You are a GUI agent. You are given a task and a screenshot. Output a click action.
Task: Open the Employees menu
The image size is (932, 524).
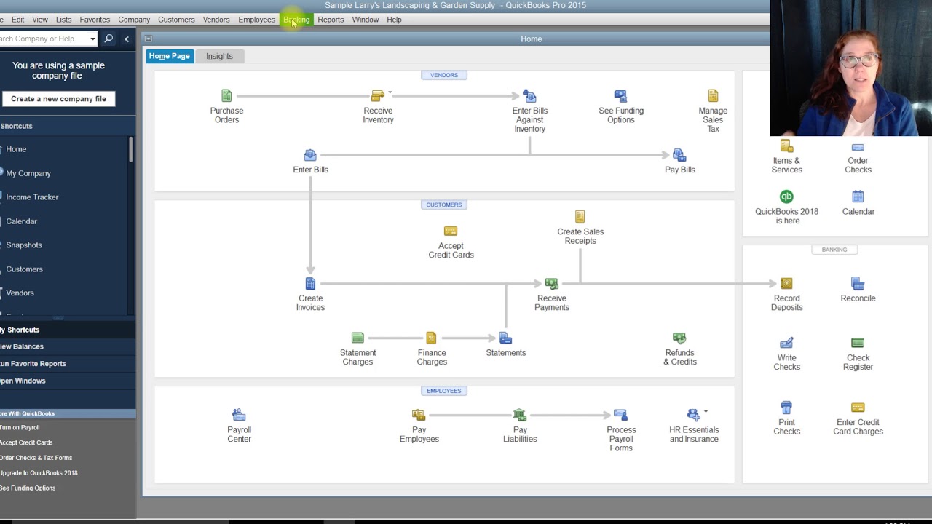point(256,20)
